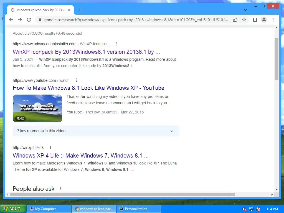Viewport: 284px width, 213px height.
Task: Click the http://winxp4life.tk URL text
Action: pos(28,148)
